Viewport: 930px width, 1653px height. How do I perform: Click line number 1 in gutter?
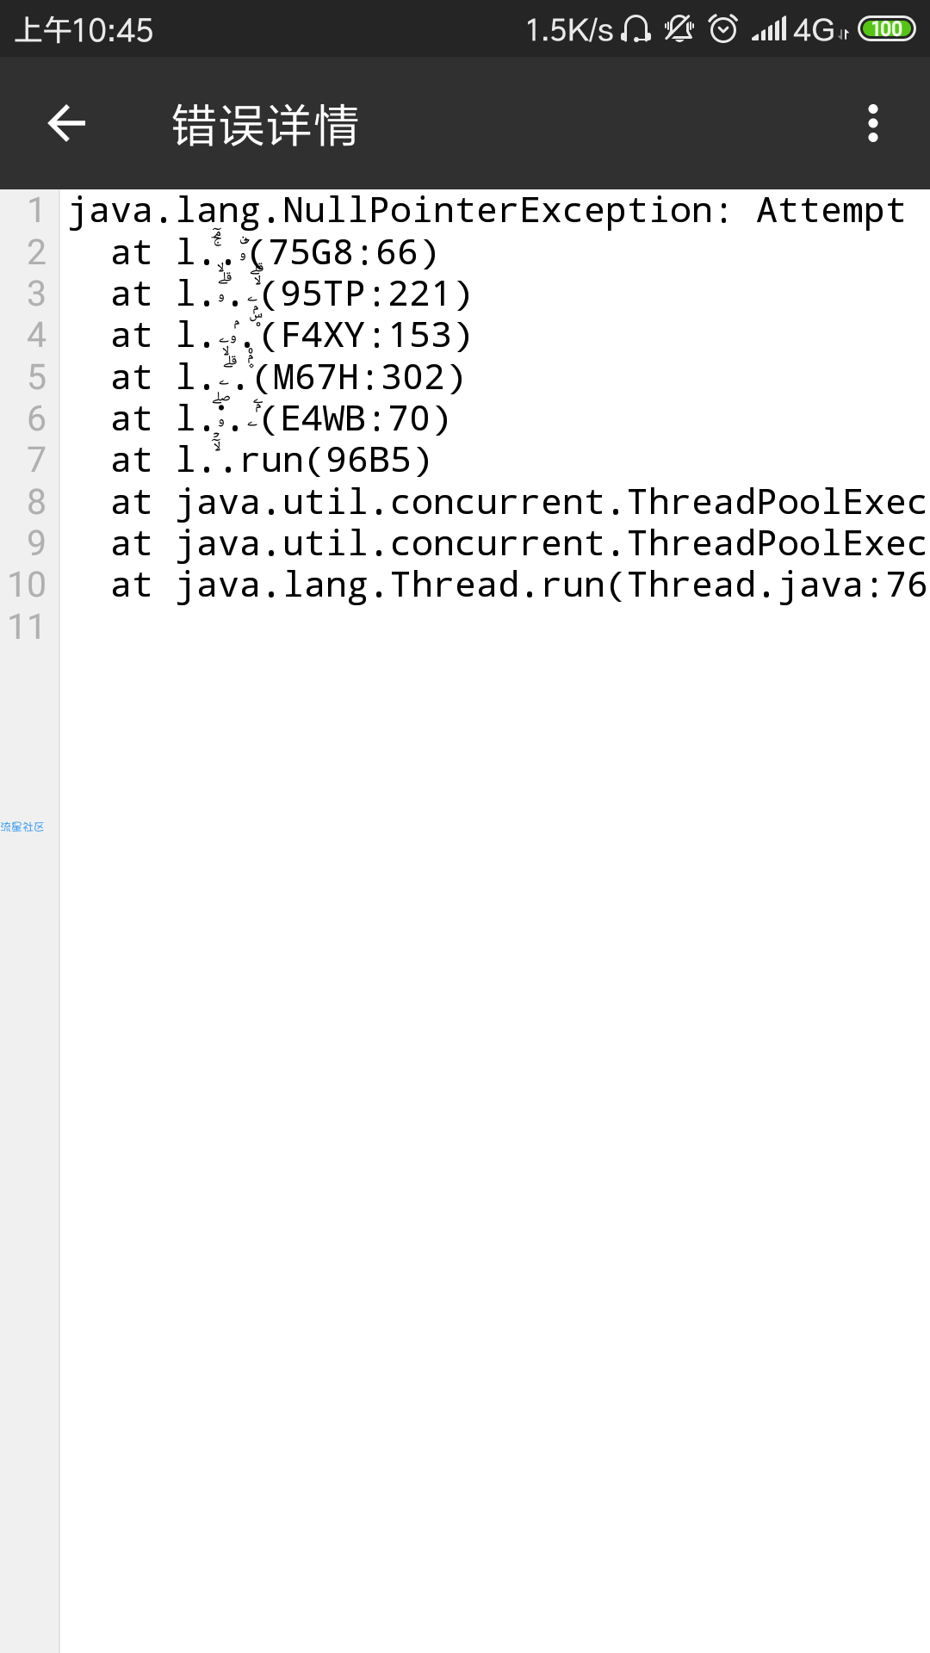click(35, 211)
